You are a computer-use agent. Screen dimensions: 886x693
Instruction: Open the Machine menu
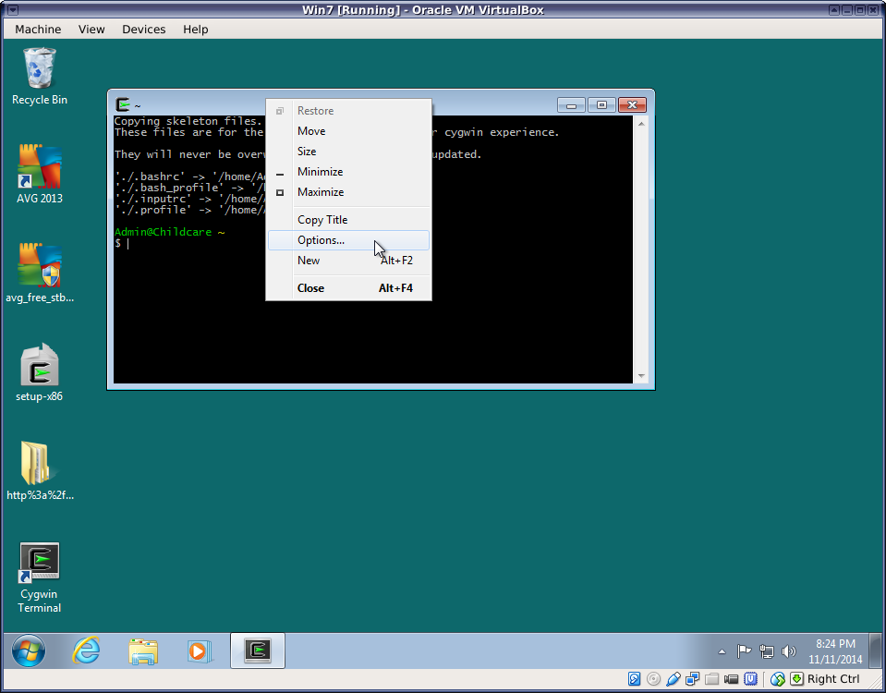point(38,30)
